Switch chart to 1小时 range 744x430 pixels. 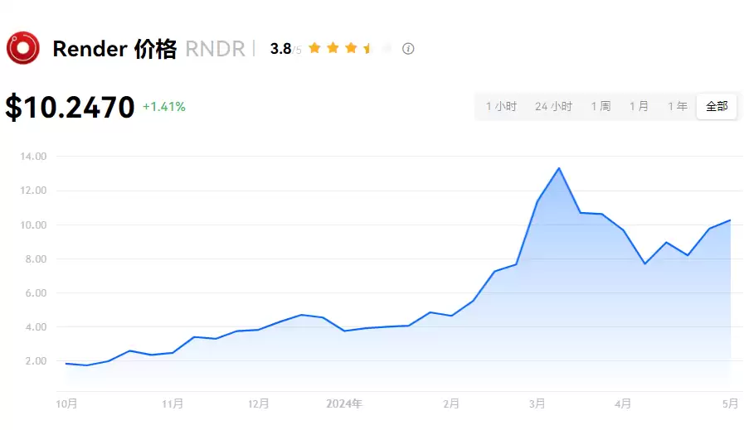[x=501, y=107]
